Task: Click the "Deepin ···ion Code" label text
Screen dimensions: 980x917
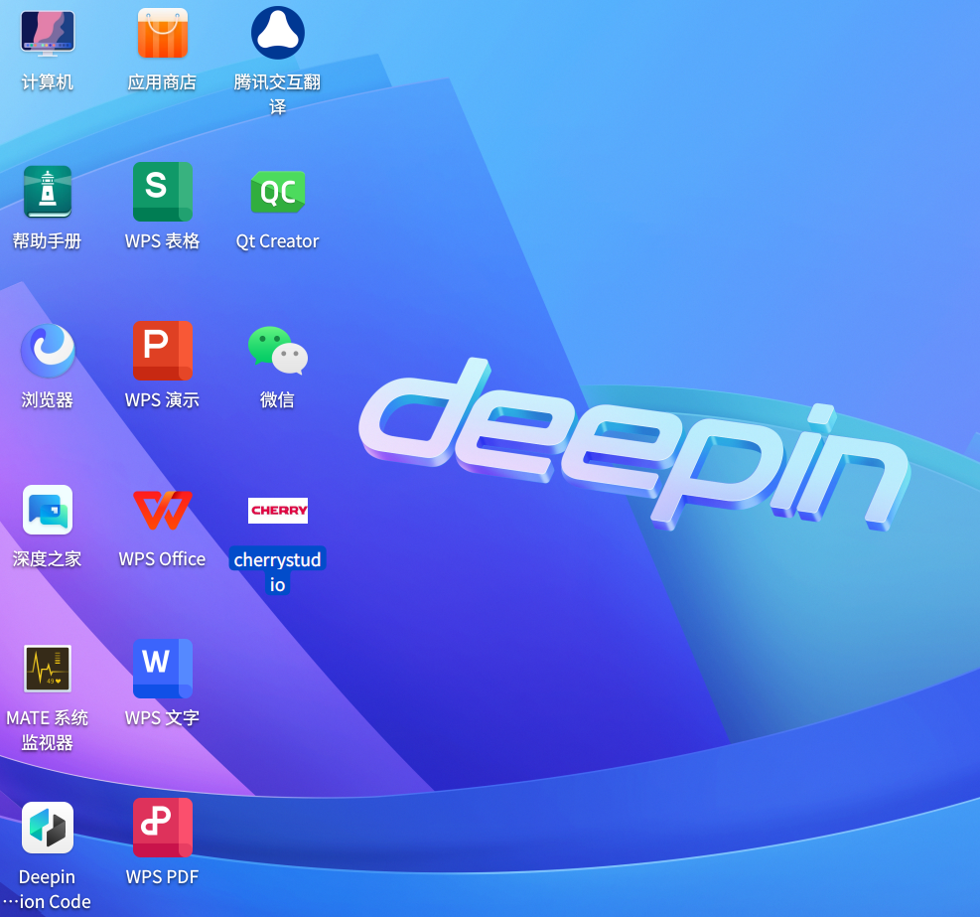Action: click(48, 889)
